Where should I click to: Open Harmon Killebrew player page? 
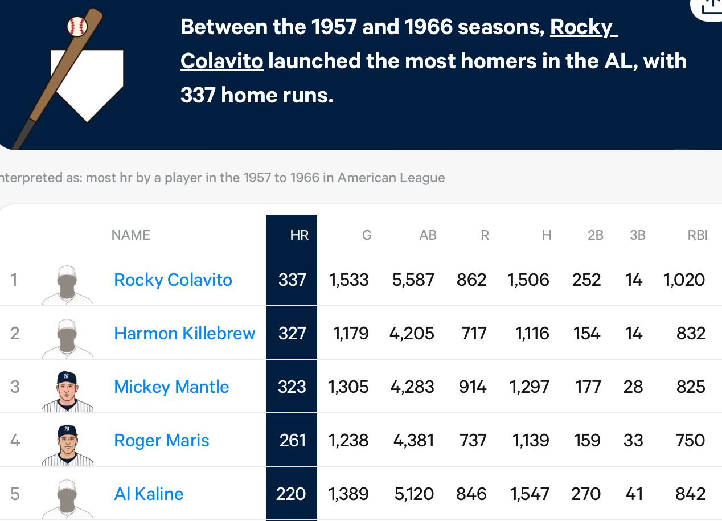(184, 334)
